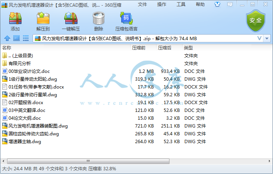Viewport: 273px width, 174px height.
Task: Select file name 圆柱齿轮传动大齿轮.dwg
Action: pyautogui.click(x=34, y=134)
